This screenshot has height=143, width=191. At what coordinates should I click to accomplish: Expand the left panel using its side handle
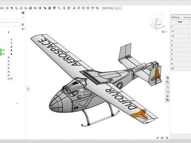[x=28, y=89]
